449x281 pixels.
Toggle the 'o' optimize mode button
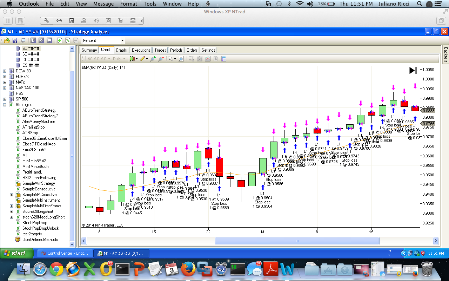click(x=41, y=40)
